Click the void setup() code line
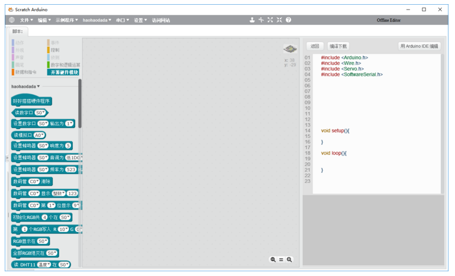This screenshot has width=455, height=276. [335, 130]
